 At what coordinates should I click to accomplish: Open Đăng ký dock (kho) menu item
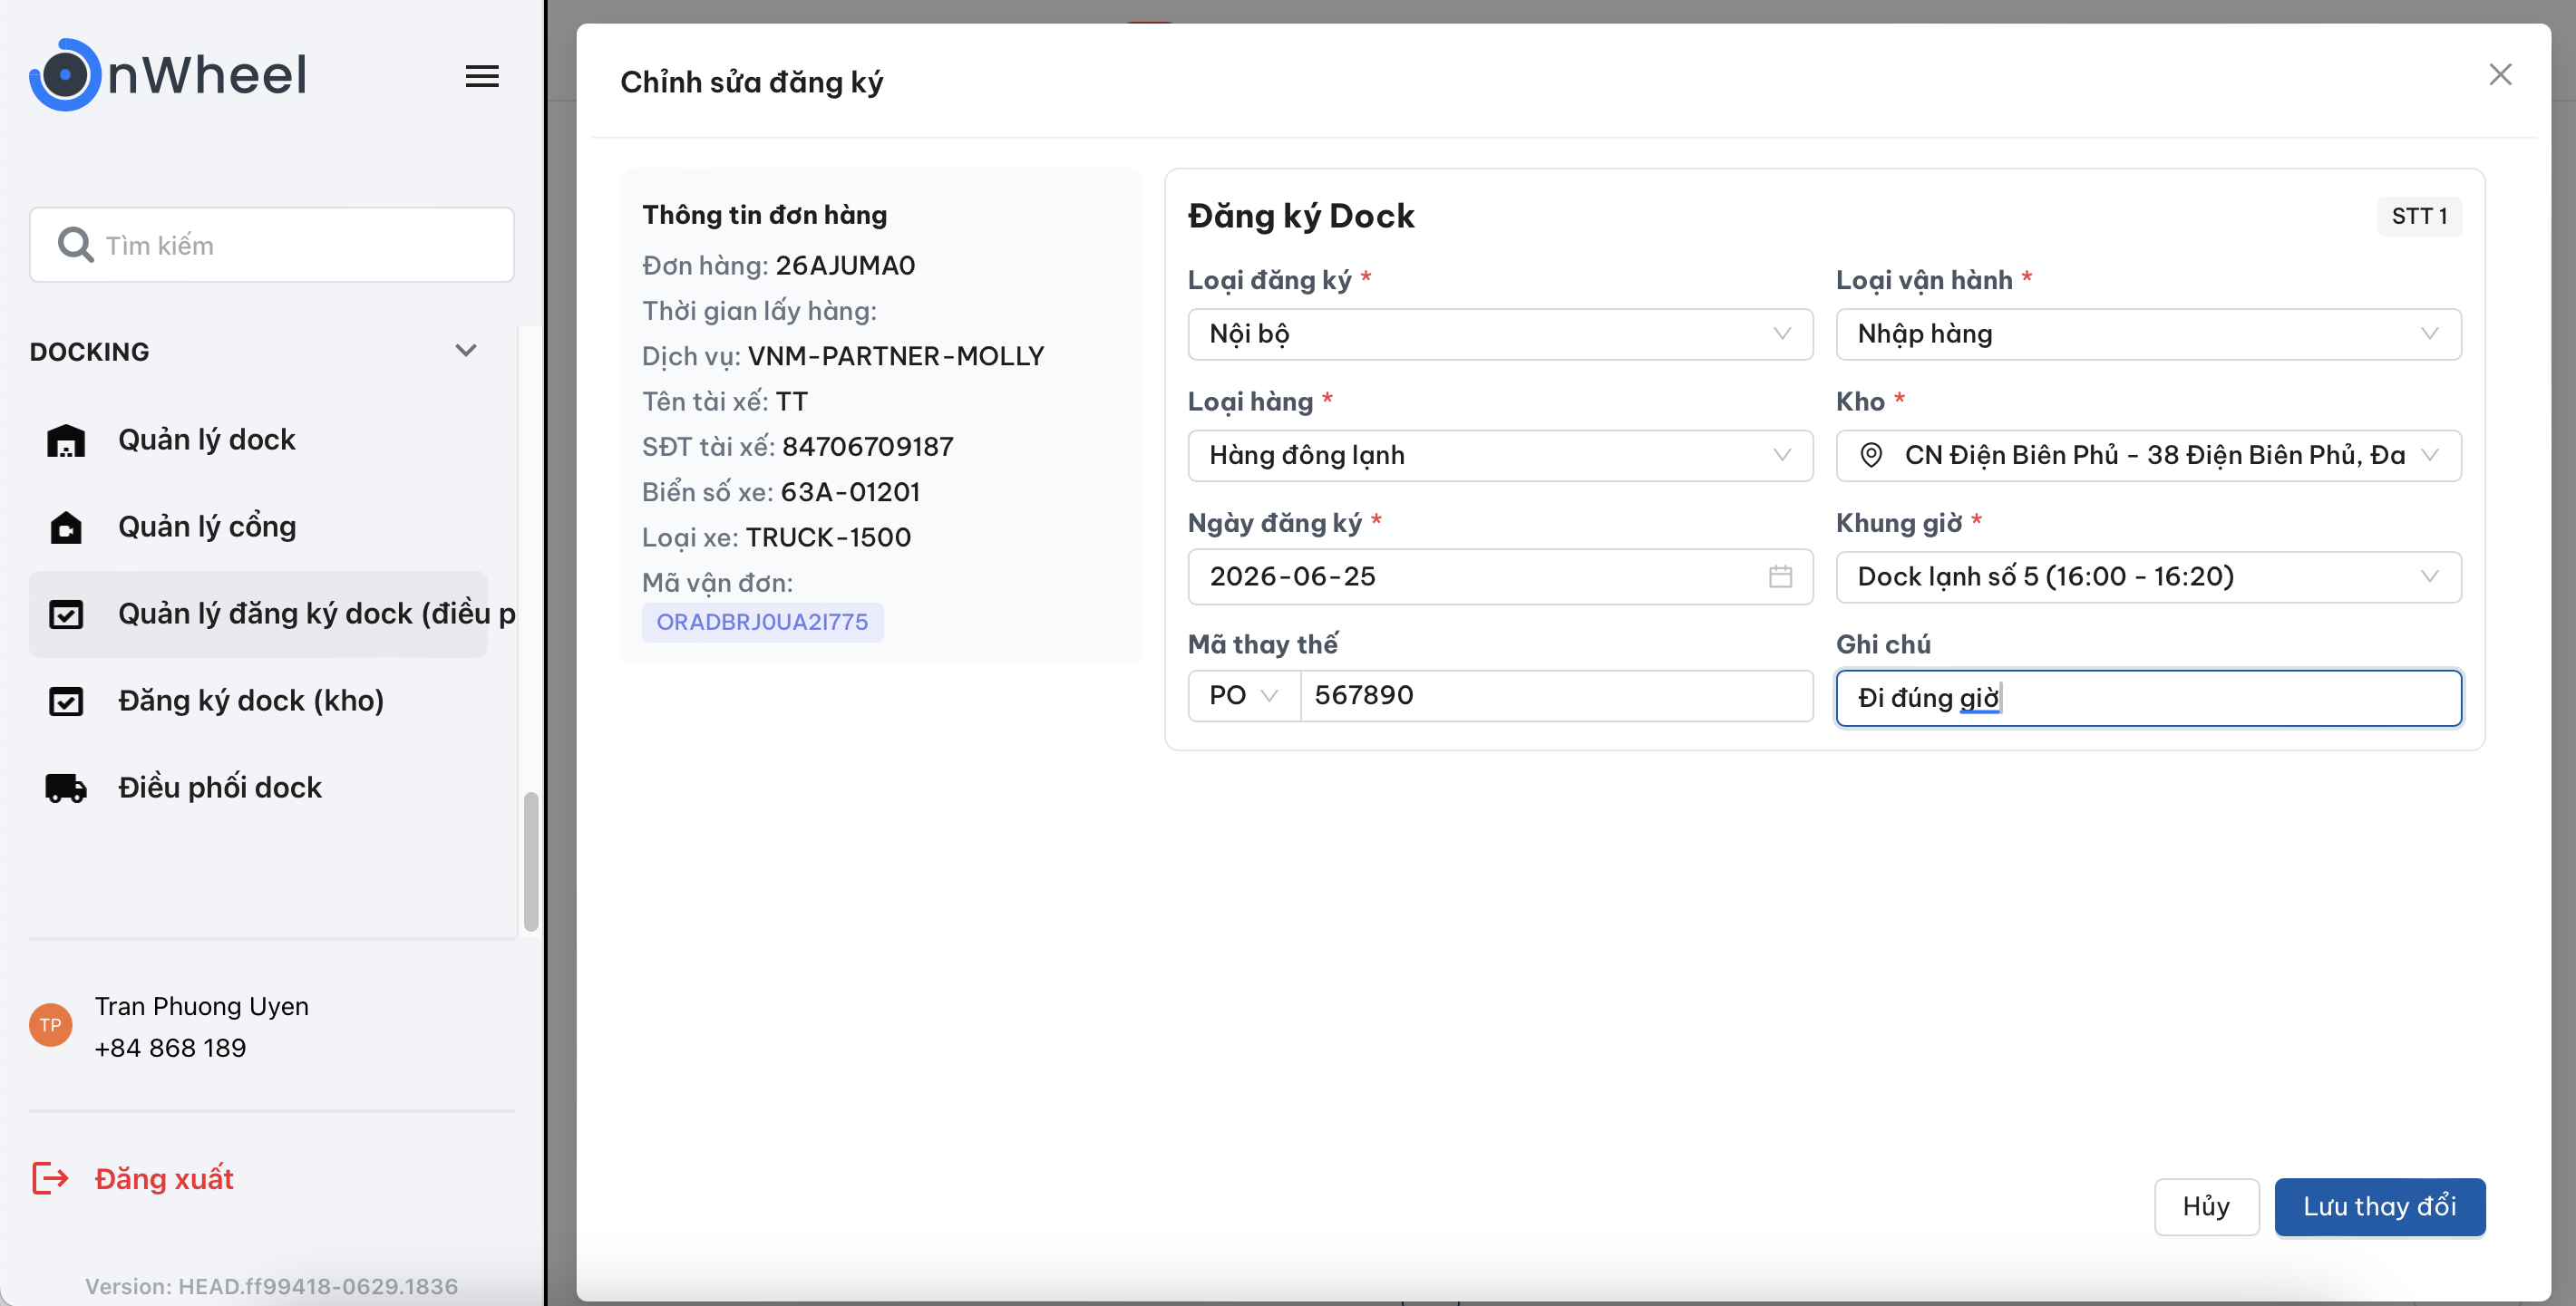tap(258, 701)
